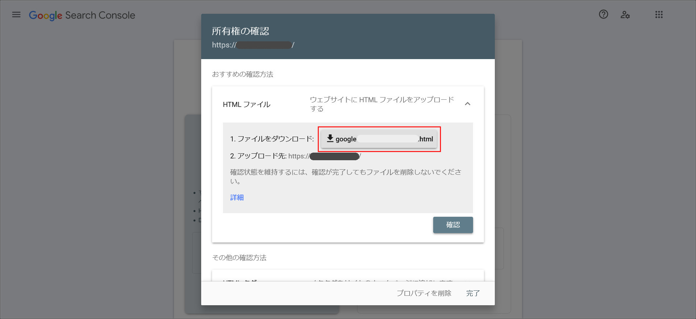This screenshot has height=319, width=696.
Task: Click the 確認状態を維持するには notice text
Action: click(x=346, y=177)
